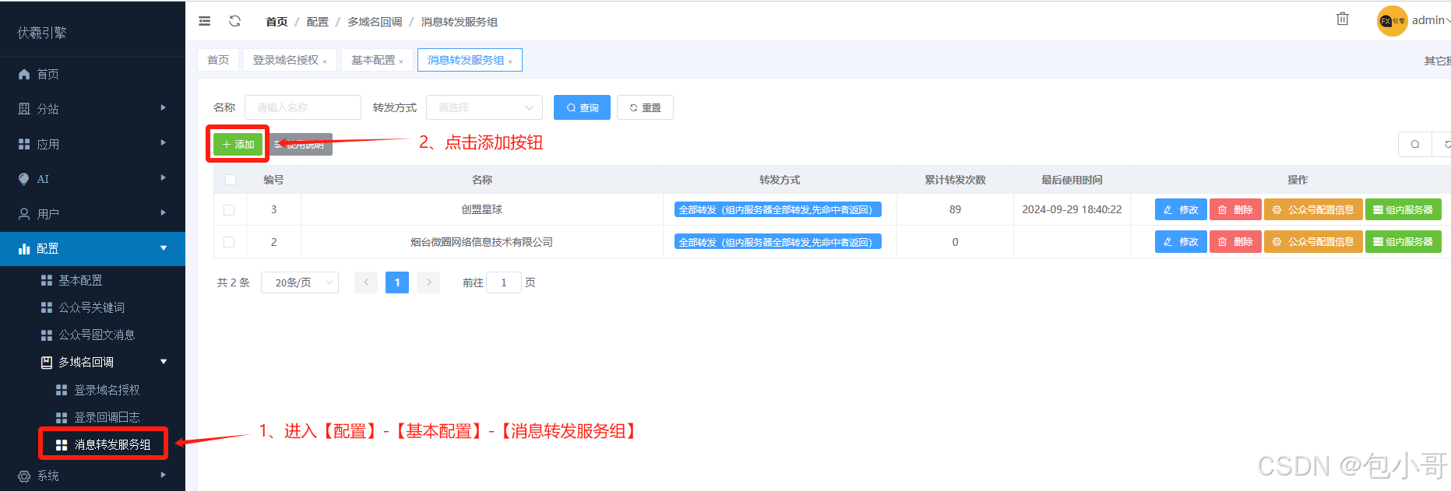Click the search toggle icon above the table
Viewport: 1451px width, 491px height.
point(1415,144)
